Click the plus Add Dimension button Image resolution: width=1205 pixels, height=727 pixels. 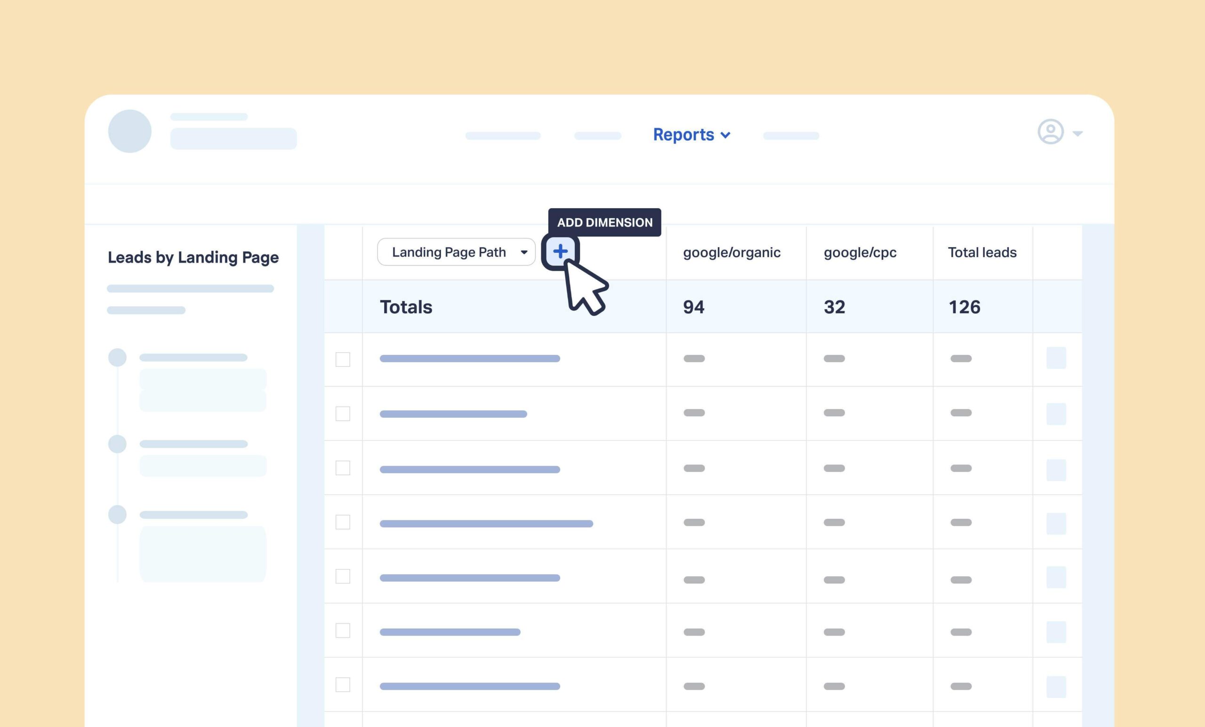pyautogui.click(x=561, y=251)
